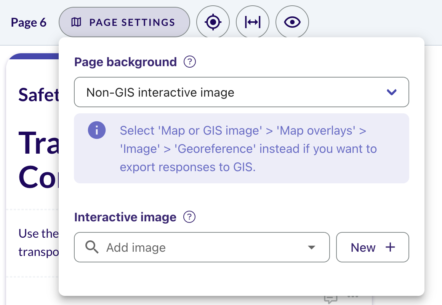Click the GIS export info message text
Image resolution: width=442 pixels, height=305 pixels.
248,149
